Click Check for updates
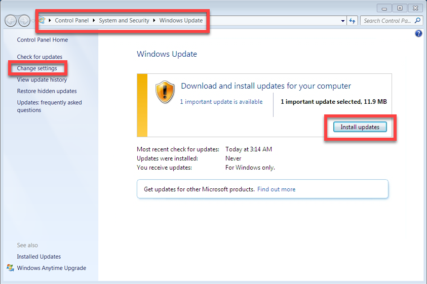This screenshot has height=284, width=427. 40,57
